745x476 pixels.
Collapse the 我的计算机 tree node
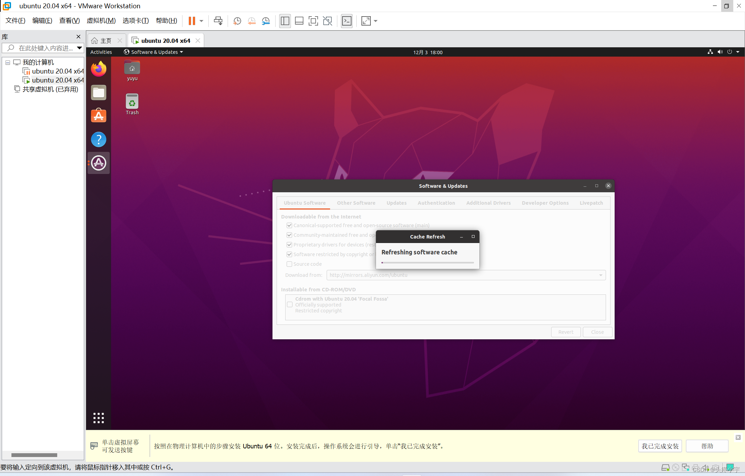click(x=8, y=62)
